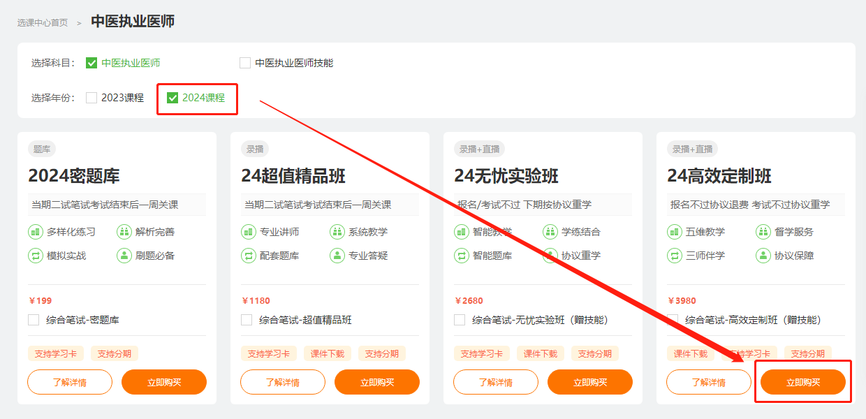Click the 刷题必备 person icon
This screenshot has width=866, height=419.
(124, 256)
